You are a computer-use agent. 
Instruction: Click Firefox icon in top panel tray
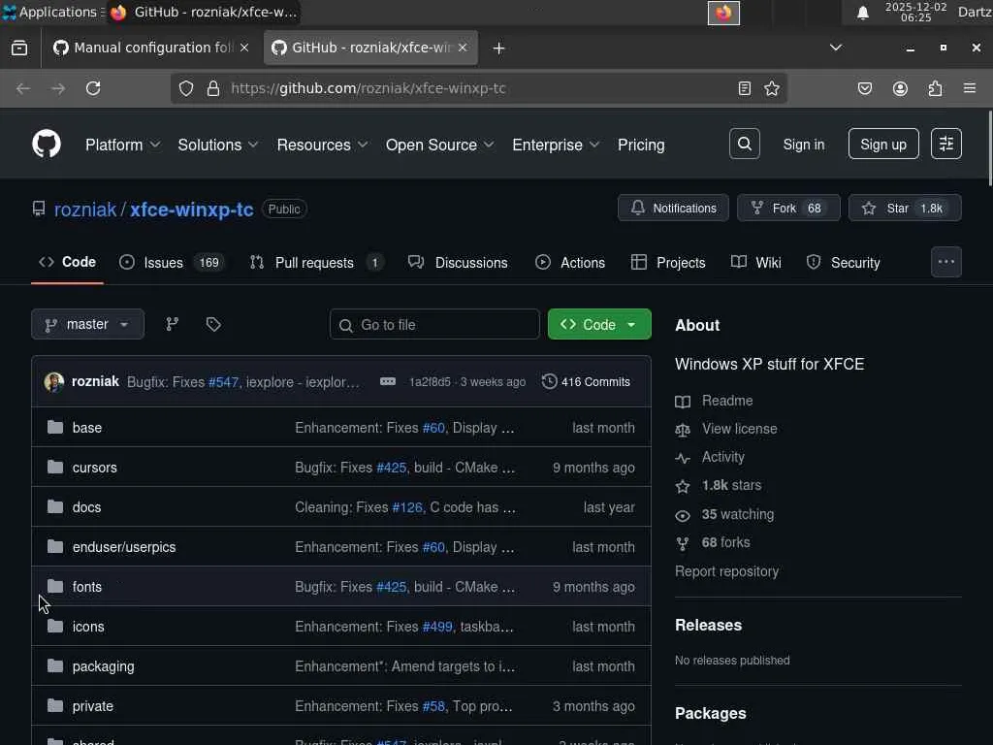pos(723,13)
